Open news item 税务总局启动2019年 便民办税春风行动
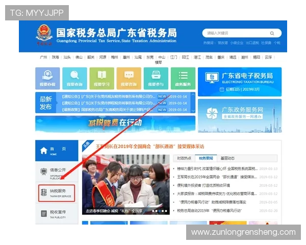 [x=209, y=211]
